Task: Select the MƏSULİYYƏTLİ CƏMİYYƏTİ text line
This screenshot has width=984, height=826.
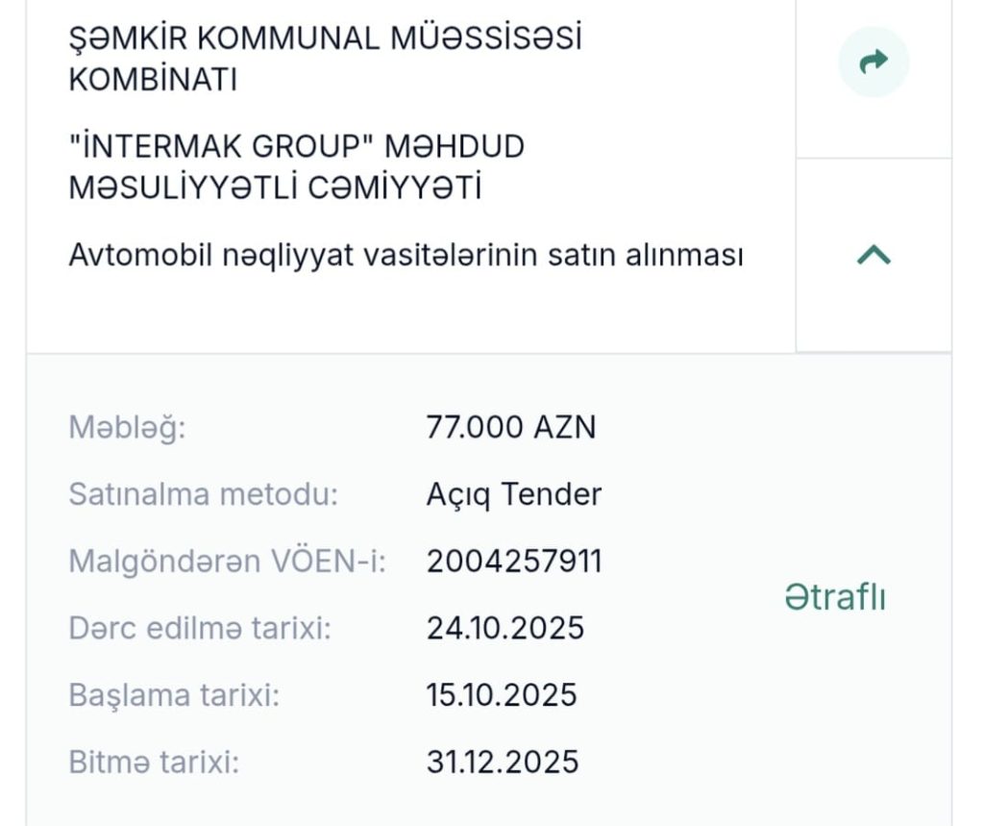Action: [275, 188]
